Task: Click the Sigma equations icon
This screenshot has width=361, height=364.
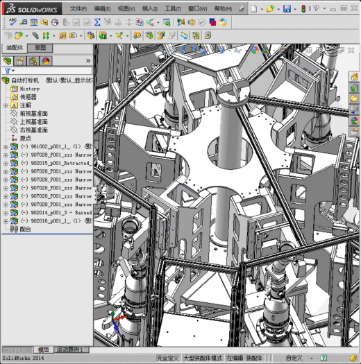Action: click(x=97, y=22)
